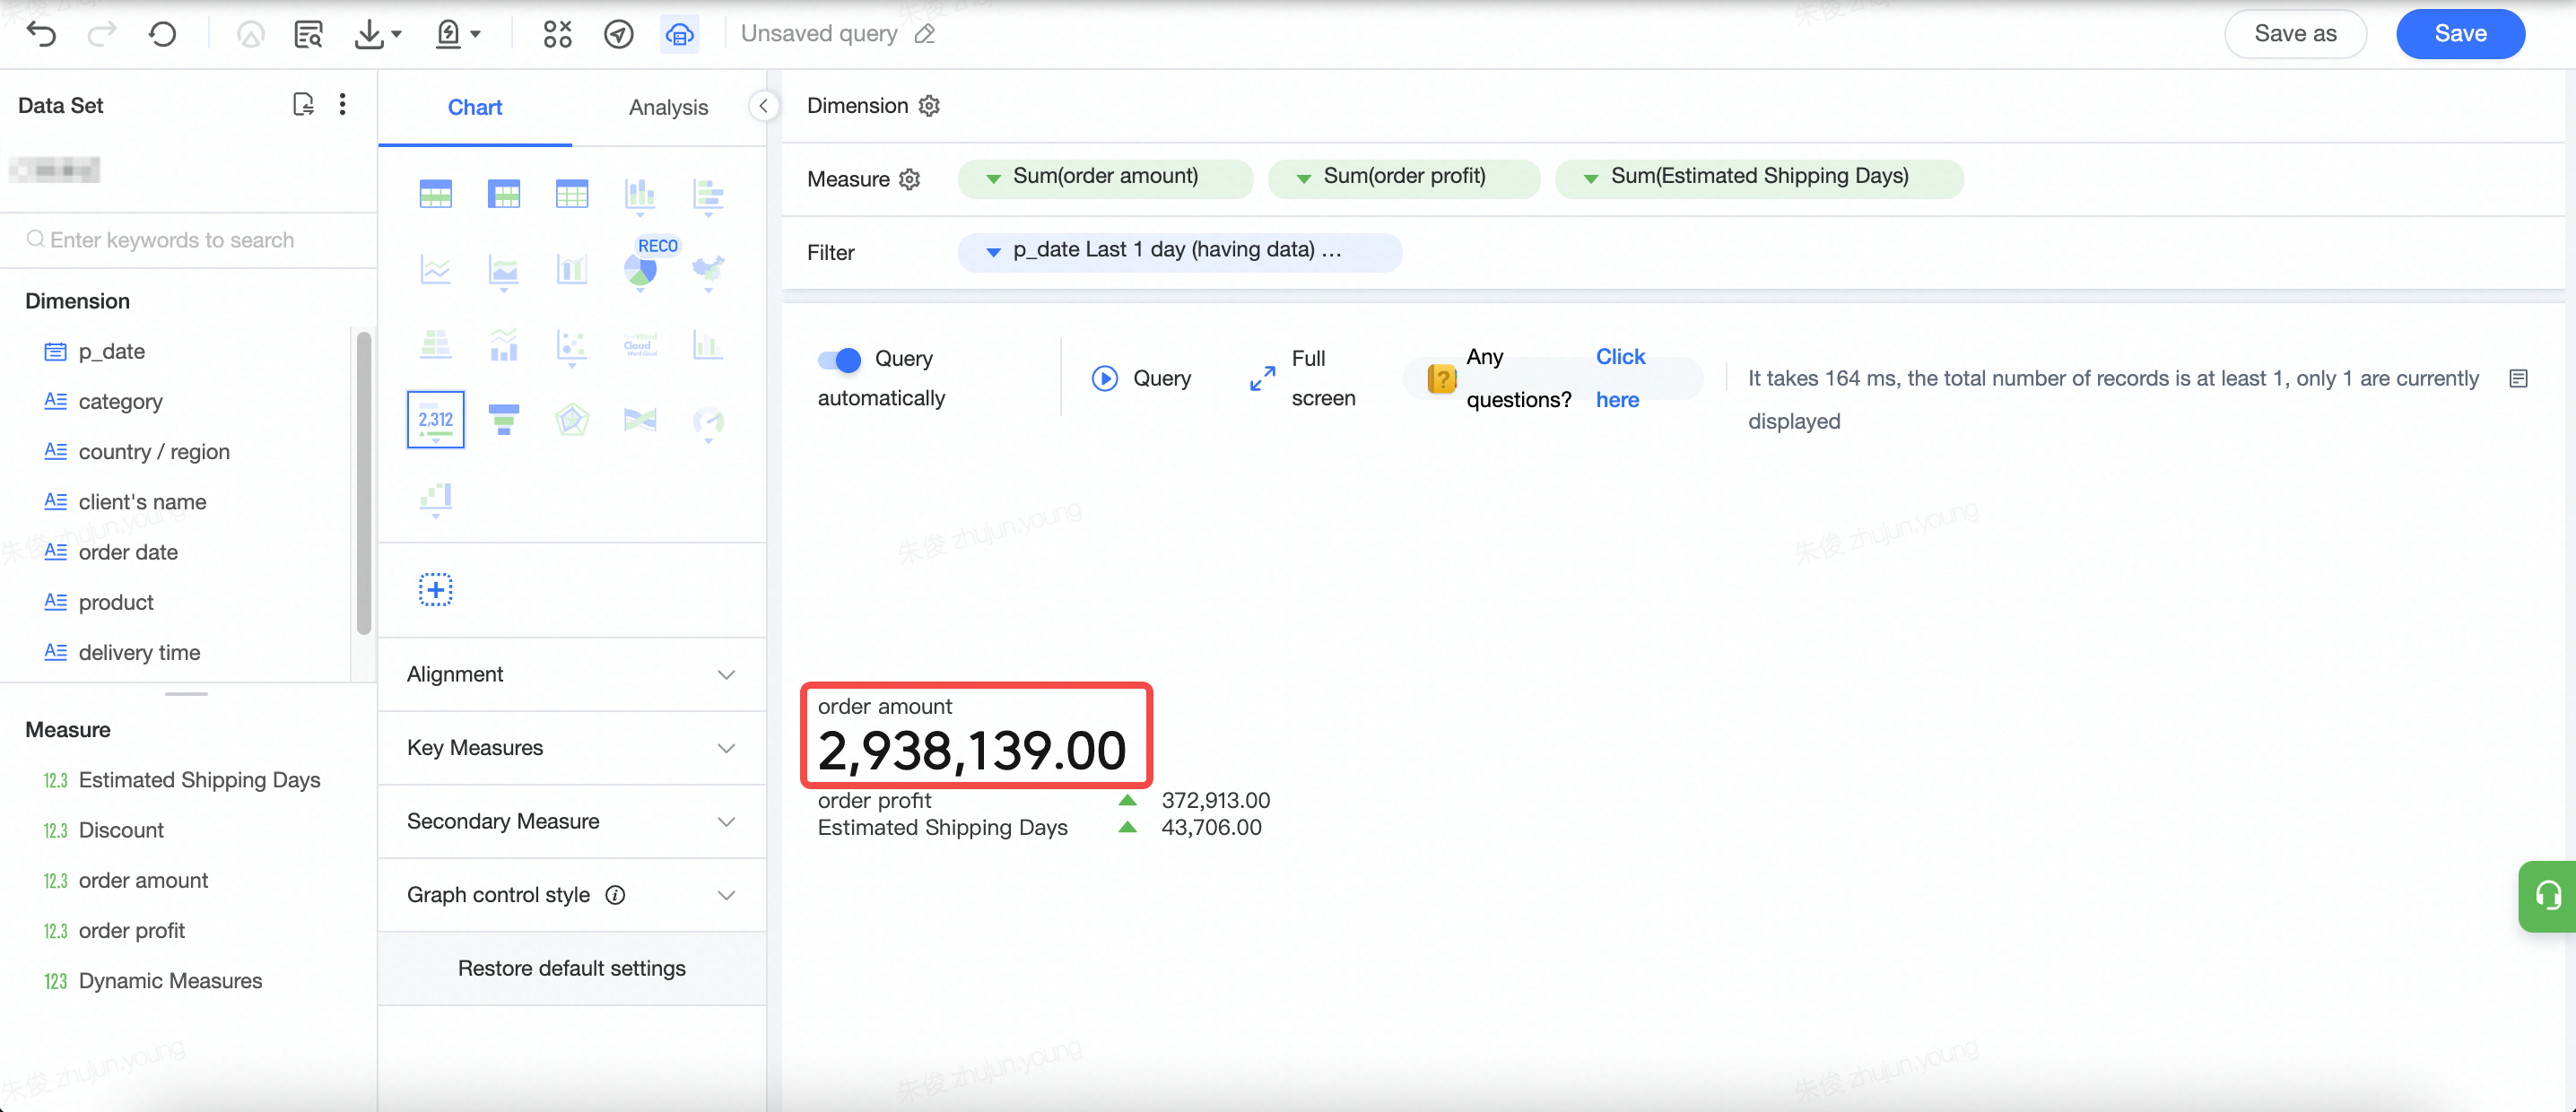Click the query log icon at far right
The width and height of the screenshot is (2576, 1112).
[x=2518, y=379]
